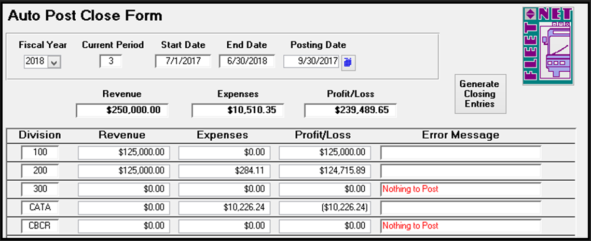Select the total Profit/Loss summary box

pyautogui.click(x=351, y=110)
